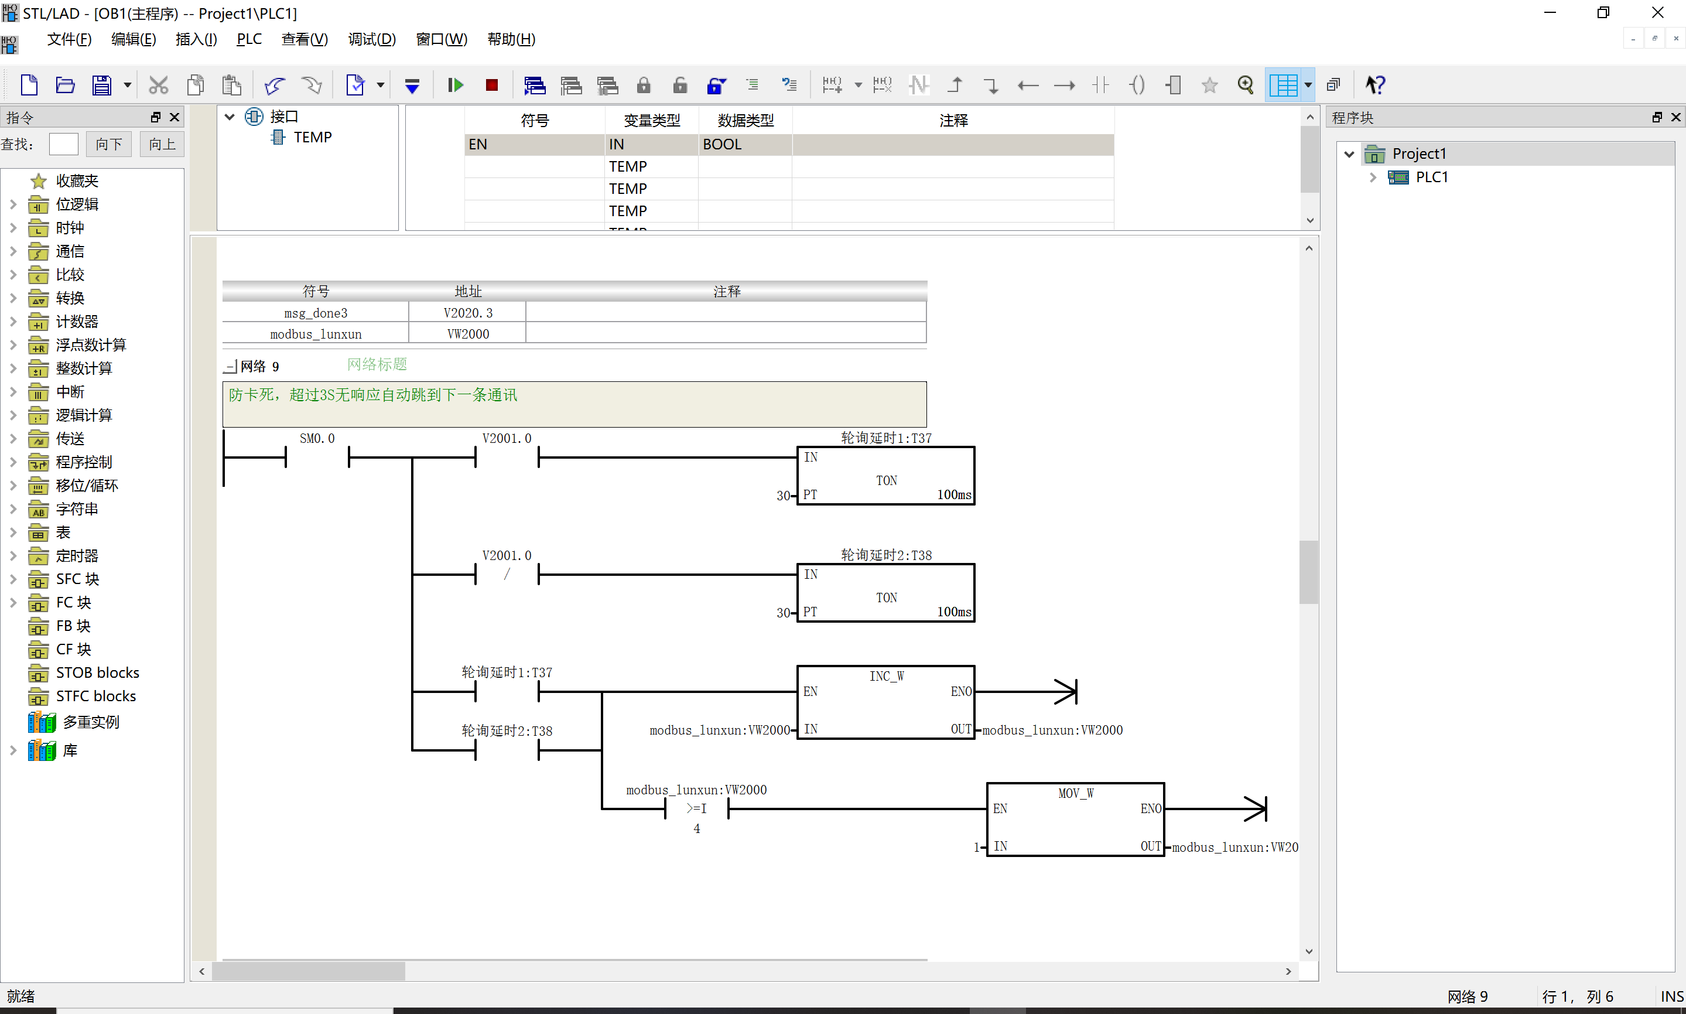
Task: Close the 指令 instruction panel
Action: [x=175, y=118]
